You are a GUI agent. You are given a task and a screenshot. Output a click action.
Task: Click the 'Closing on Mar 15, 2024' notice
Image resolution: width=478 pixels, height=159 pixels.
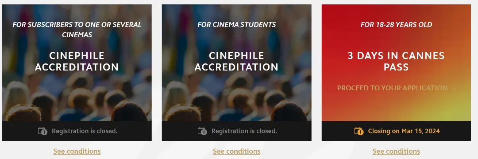404,131
